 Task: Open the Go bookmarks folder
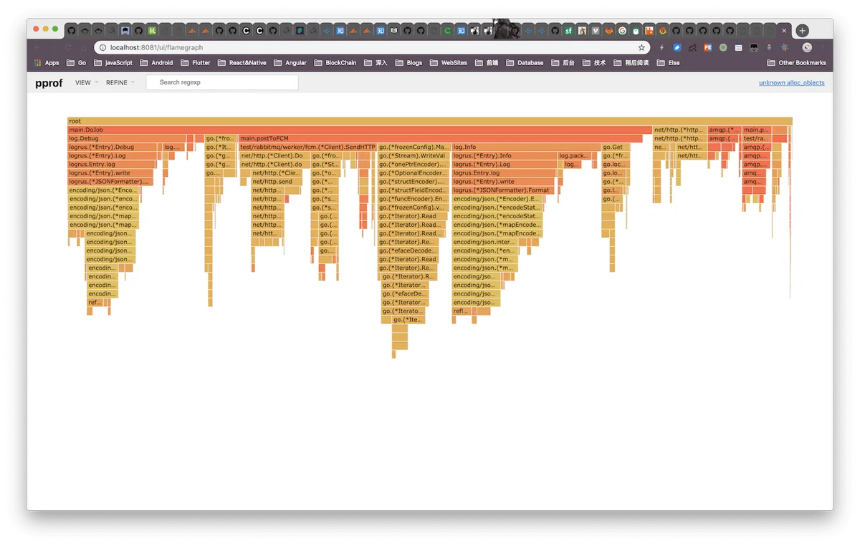click(x=76, y=63)
